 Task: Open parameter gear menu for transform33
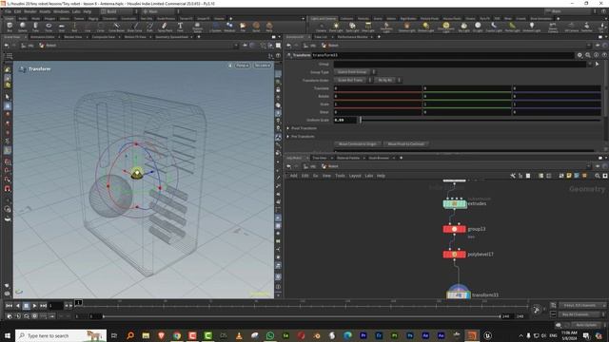pos(580,55)
